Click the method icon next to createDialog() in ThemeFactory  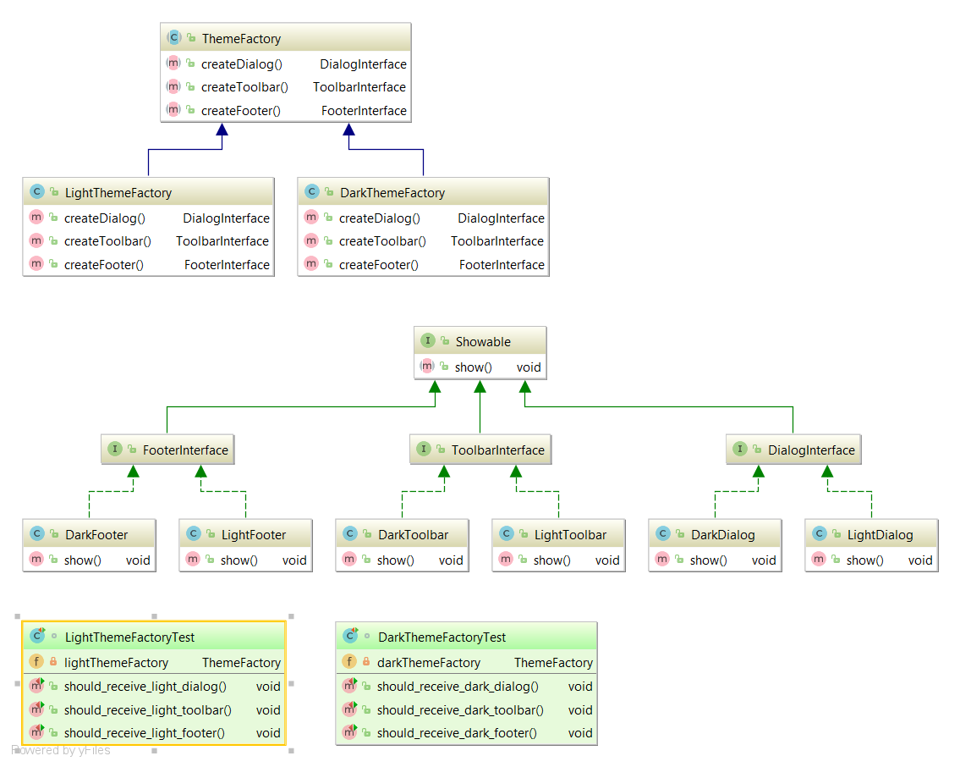(x=173, y=63)
